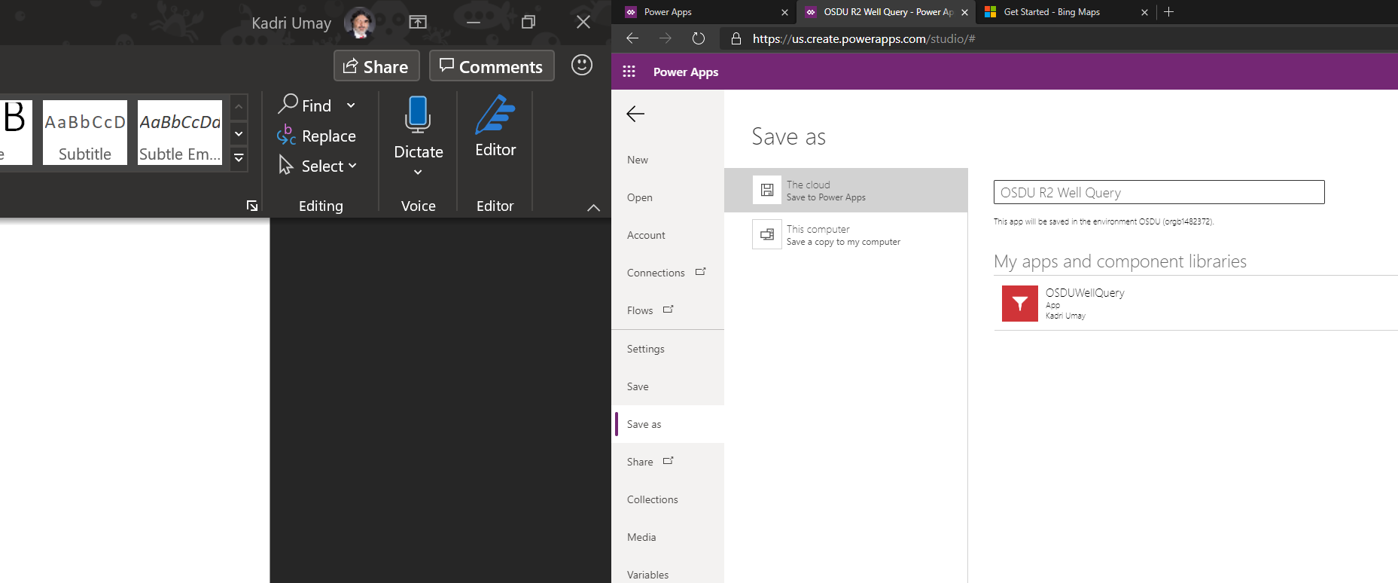Switch to Get Started - Bing Maps tab
1398x583 pixels.
pyautogui.click(x=1064, y=12)
